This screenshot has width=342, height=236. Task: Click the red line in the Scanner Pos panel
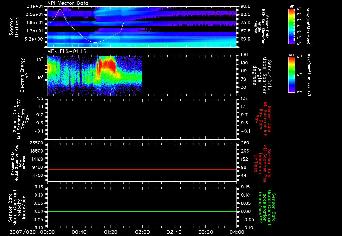pyautogui.click(x=142, y=169)
